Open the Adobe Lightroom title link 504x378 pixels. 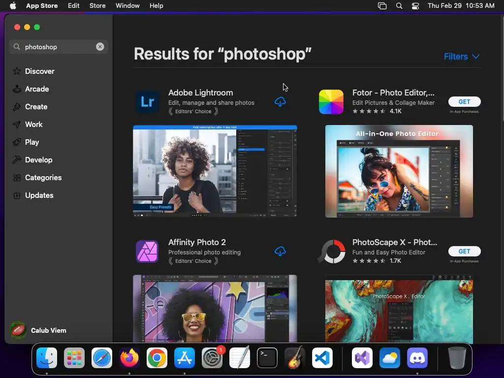point(201,93)
